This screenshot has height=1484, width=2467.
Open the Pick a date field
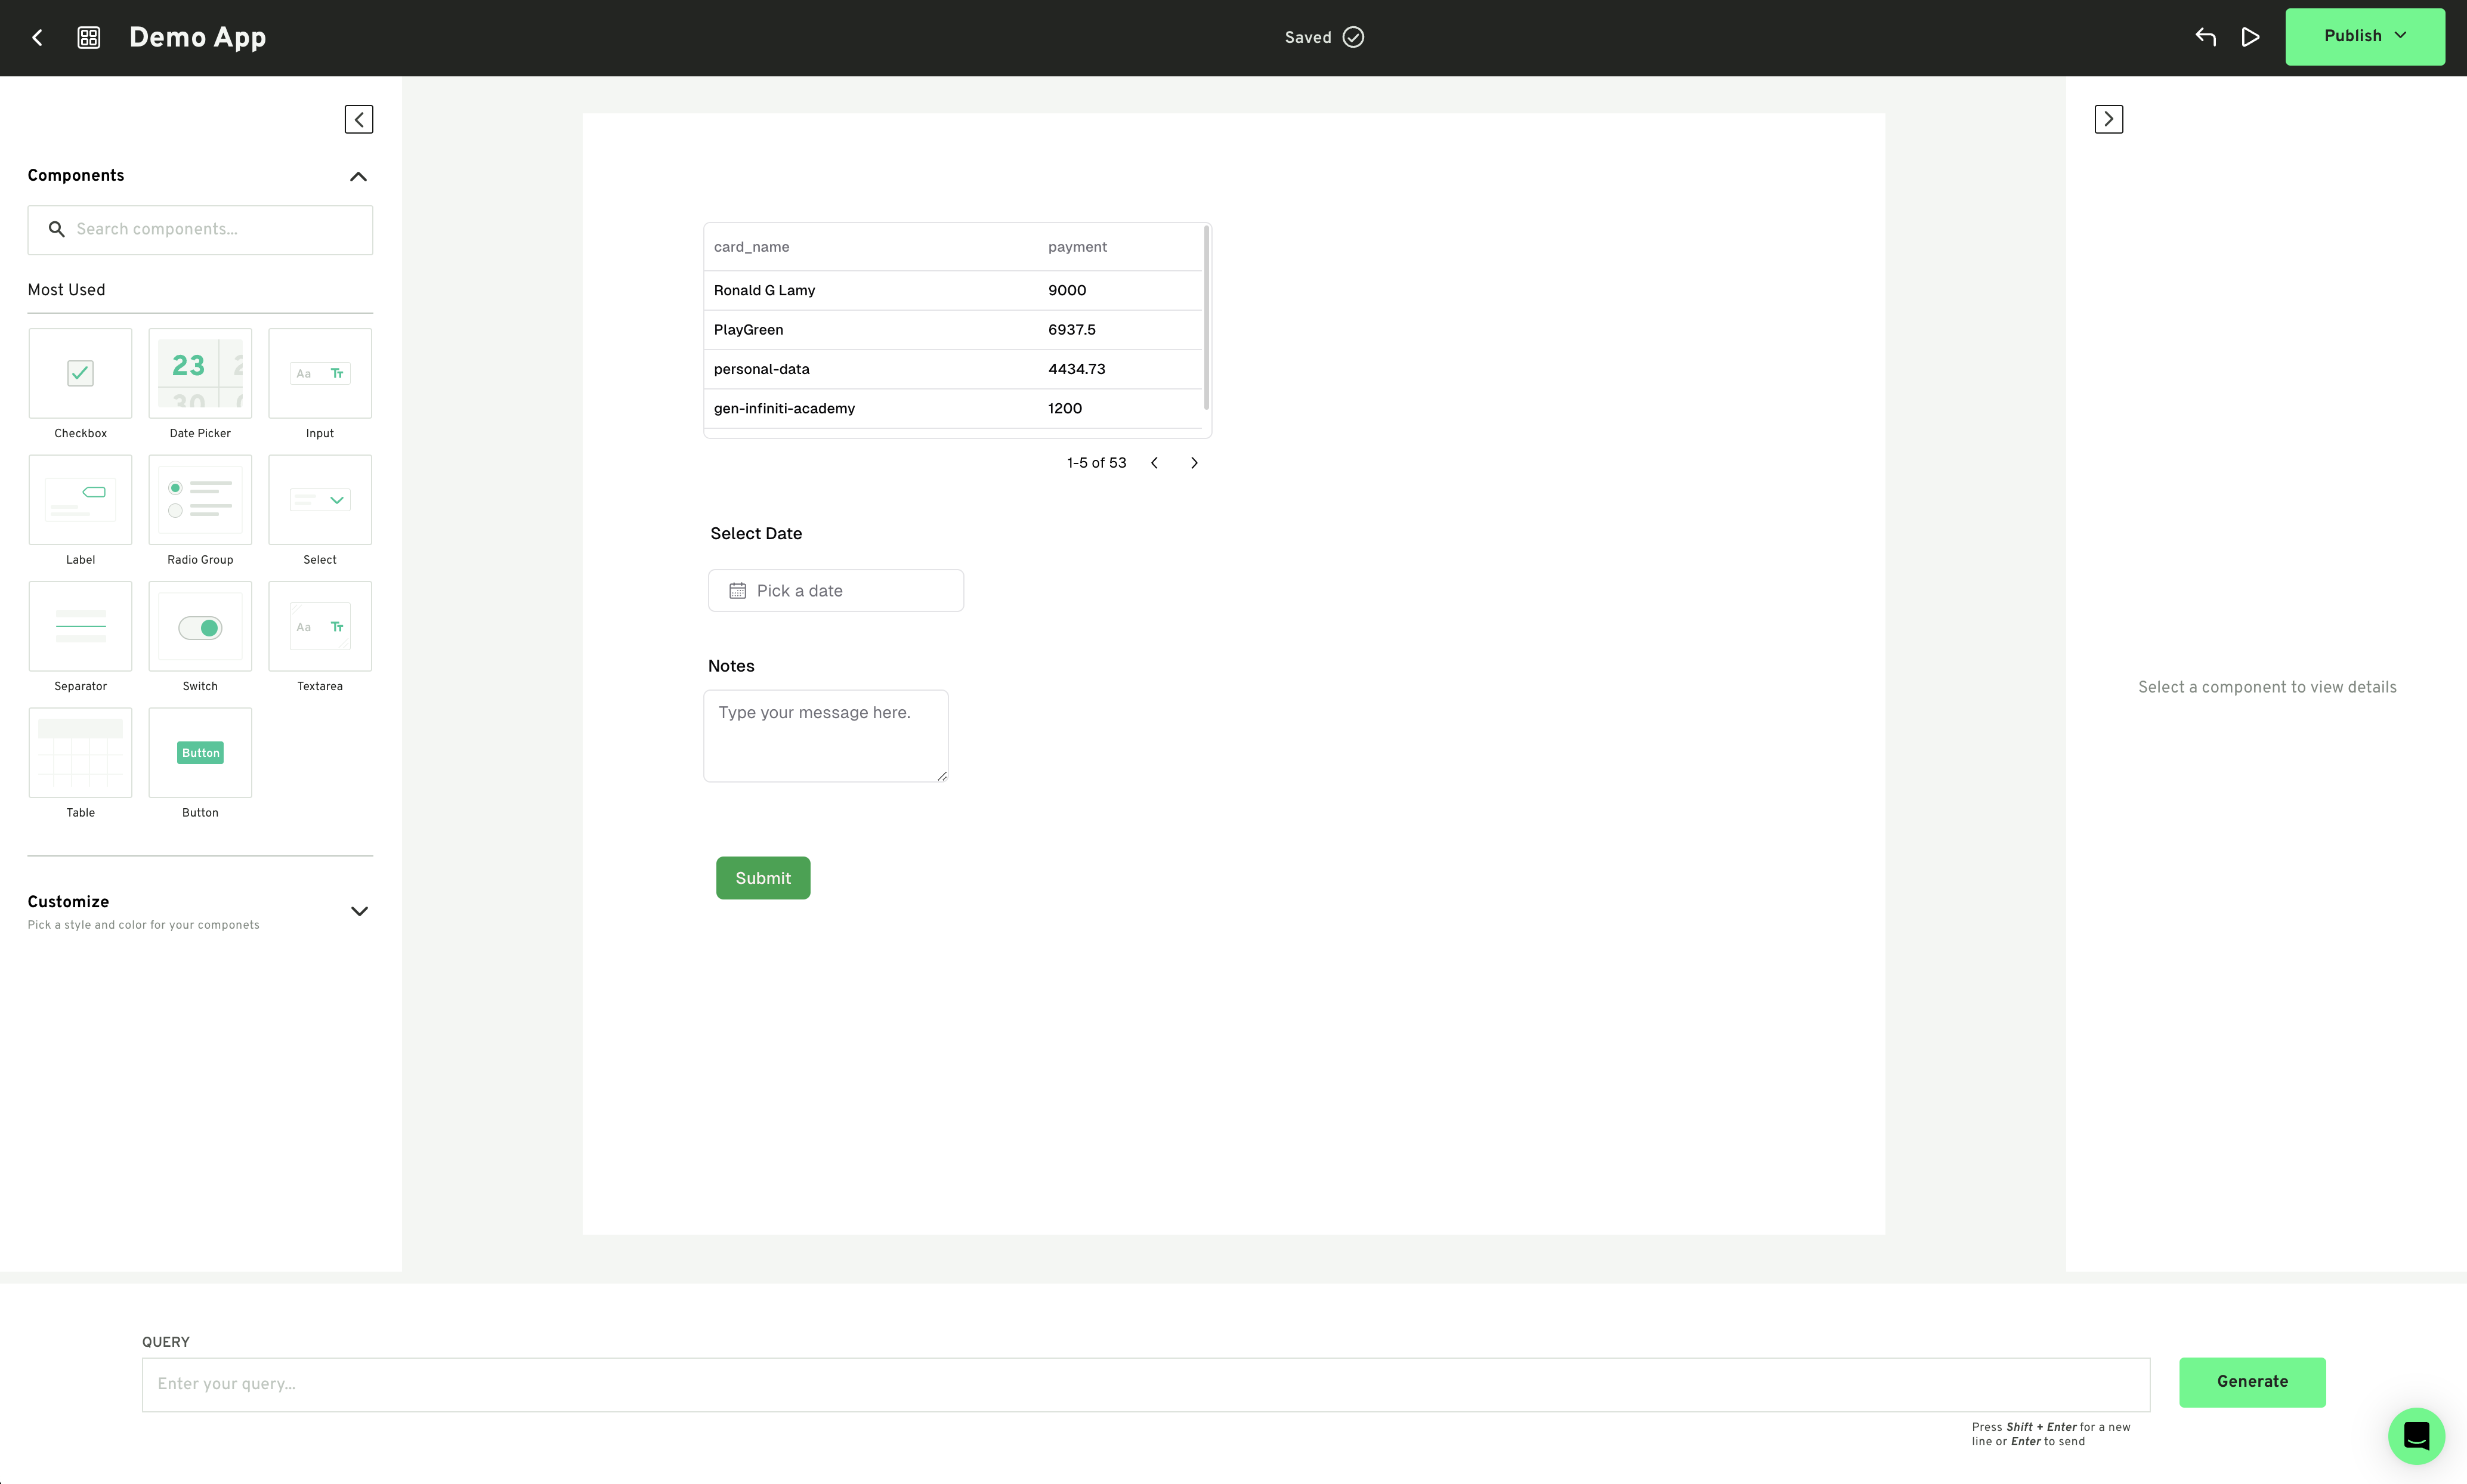tap(836, 591)
